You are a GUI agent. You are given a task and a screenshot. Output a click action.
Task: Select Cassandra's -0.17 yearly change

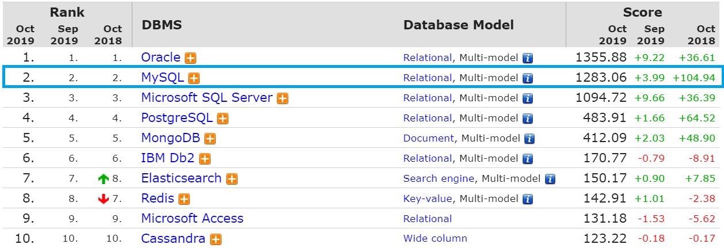702,239
